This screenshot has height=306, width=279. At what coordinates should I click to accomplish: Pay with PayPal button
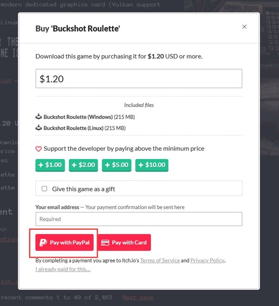(65, 242)
